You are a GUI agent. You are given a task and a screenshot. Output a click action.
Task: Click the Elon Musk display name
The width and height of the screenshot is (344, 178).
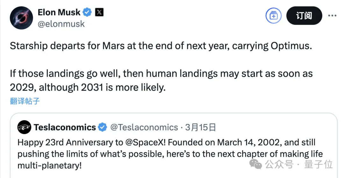59,12
